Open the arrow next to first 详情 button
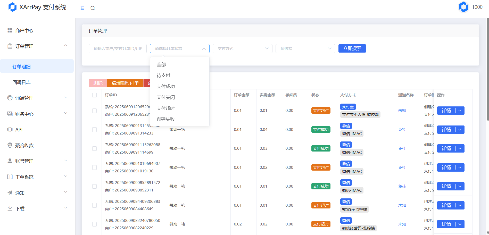The image size is (489, 235). tap(460, 111)
